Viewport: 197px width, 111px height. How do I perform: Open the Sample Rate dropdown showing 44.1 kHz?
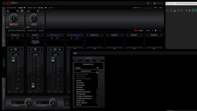[42, 8]
